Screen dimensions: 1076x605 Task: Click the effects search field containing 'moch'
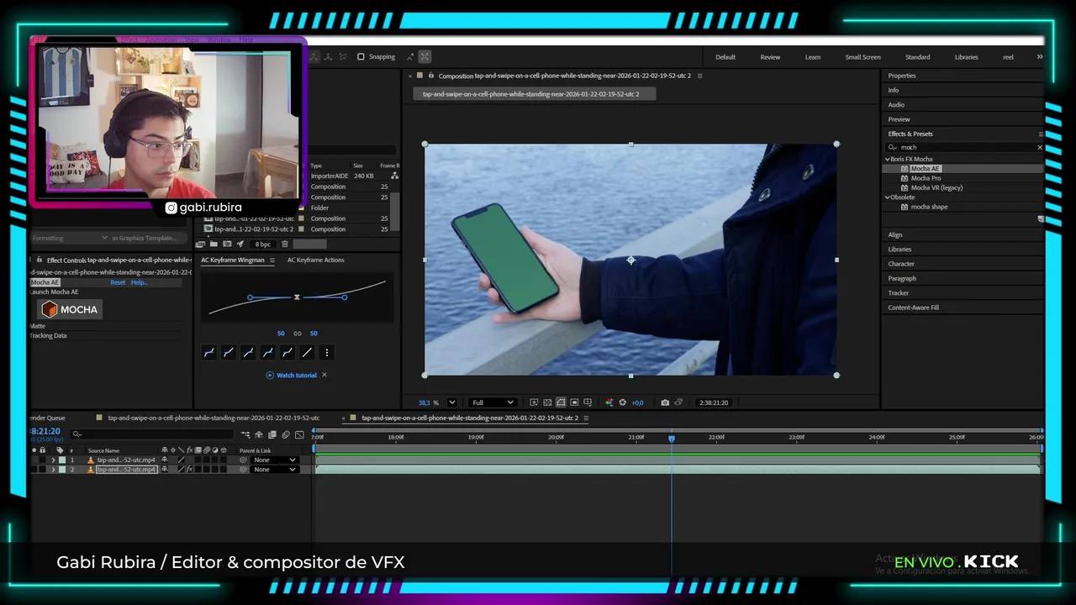965,147
